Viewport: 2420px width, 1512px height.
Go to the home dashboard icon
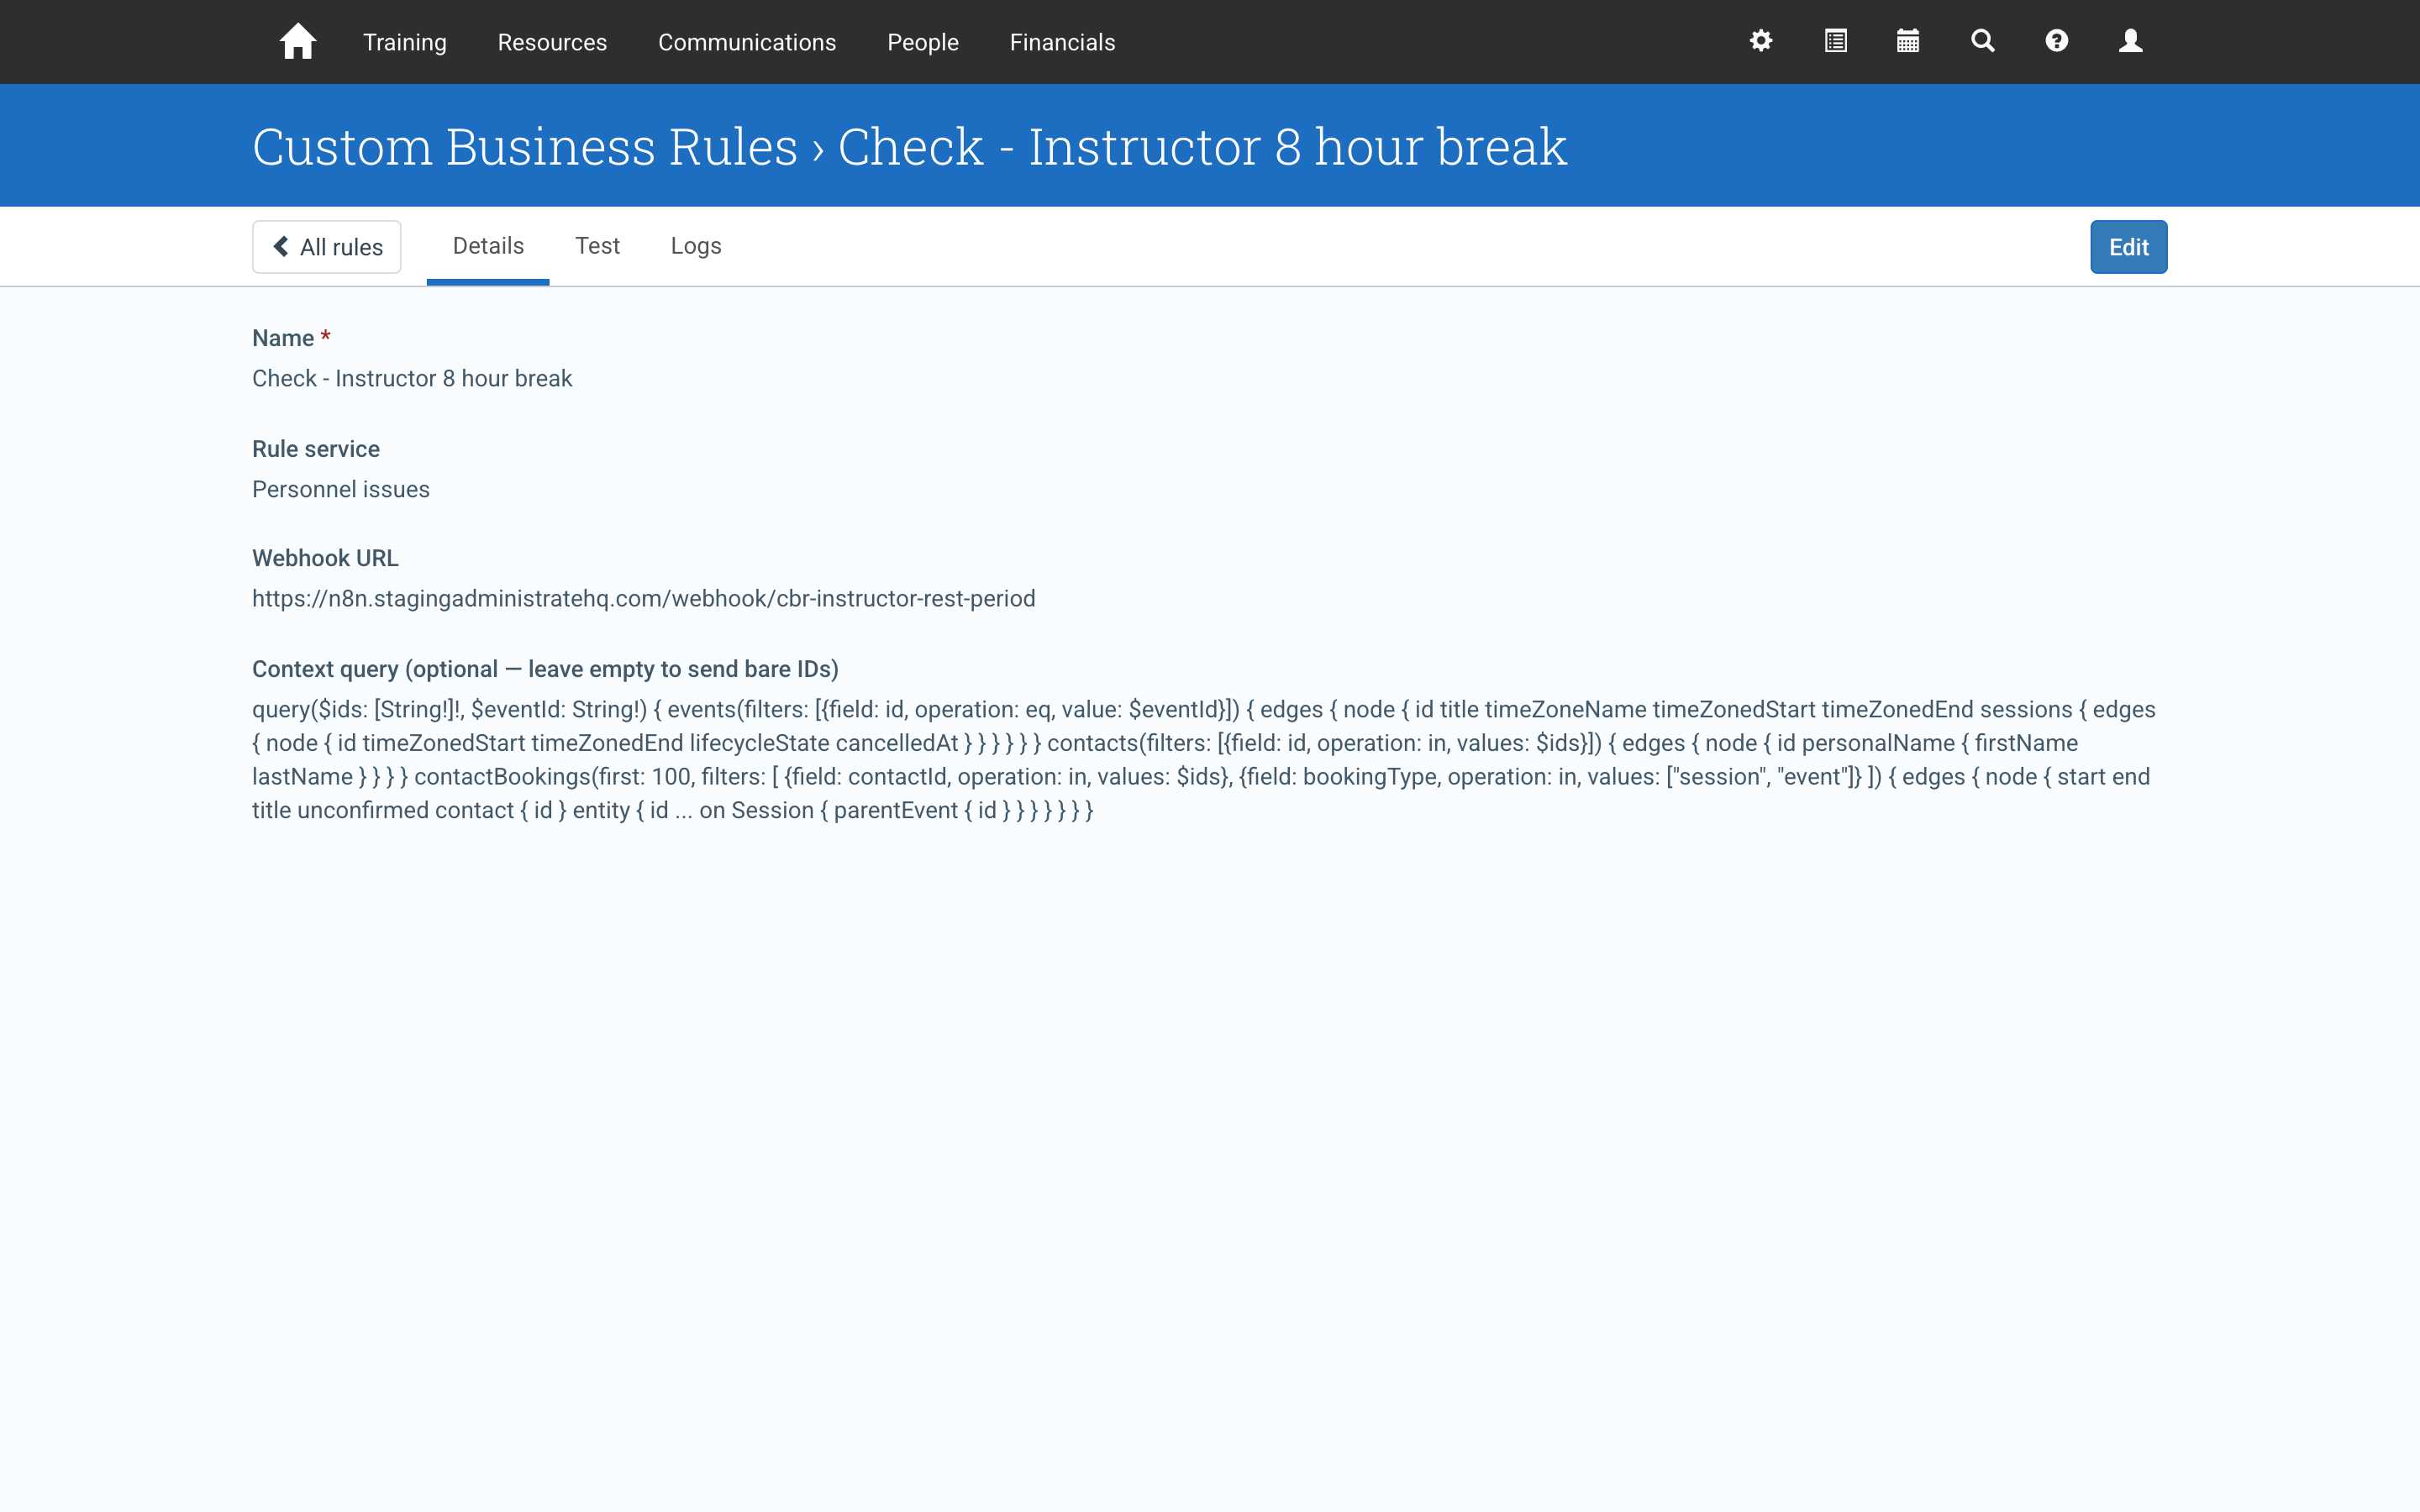point(297,42)
